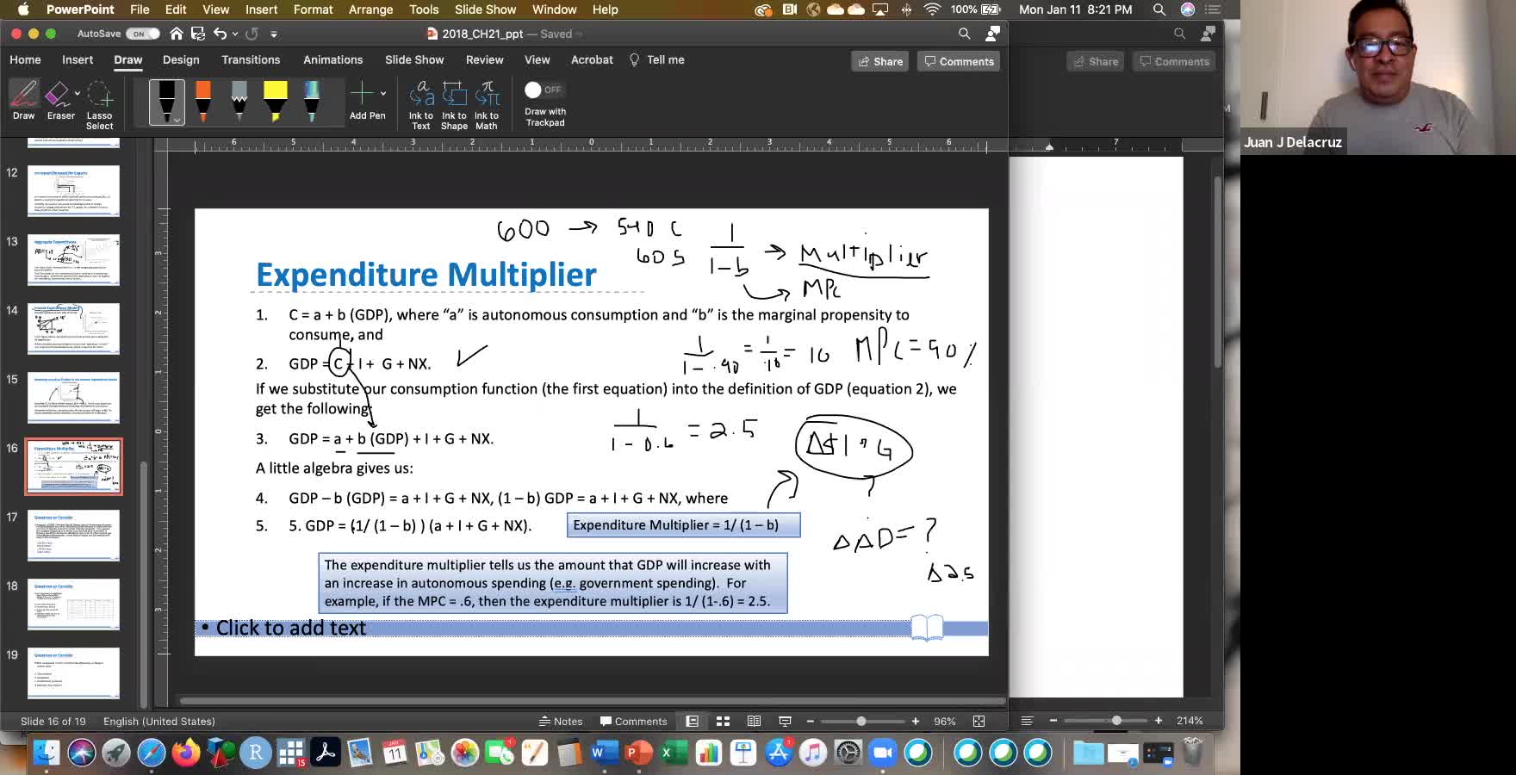
Task: Click Share in the background window
Action: point(1096,61)
